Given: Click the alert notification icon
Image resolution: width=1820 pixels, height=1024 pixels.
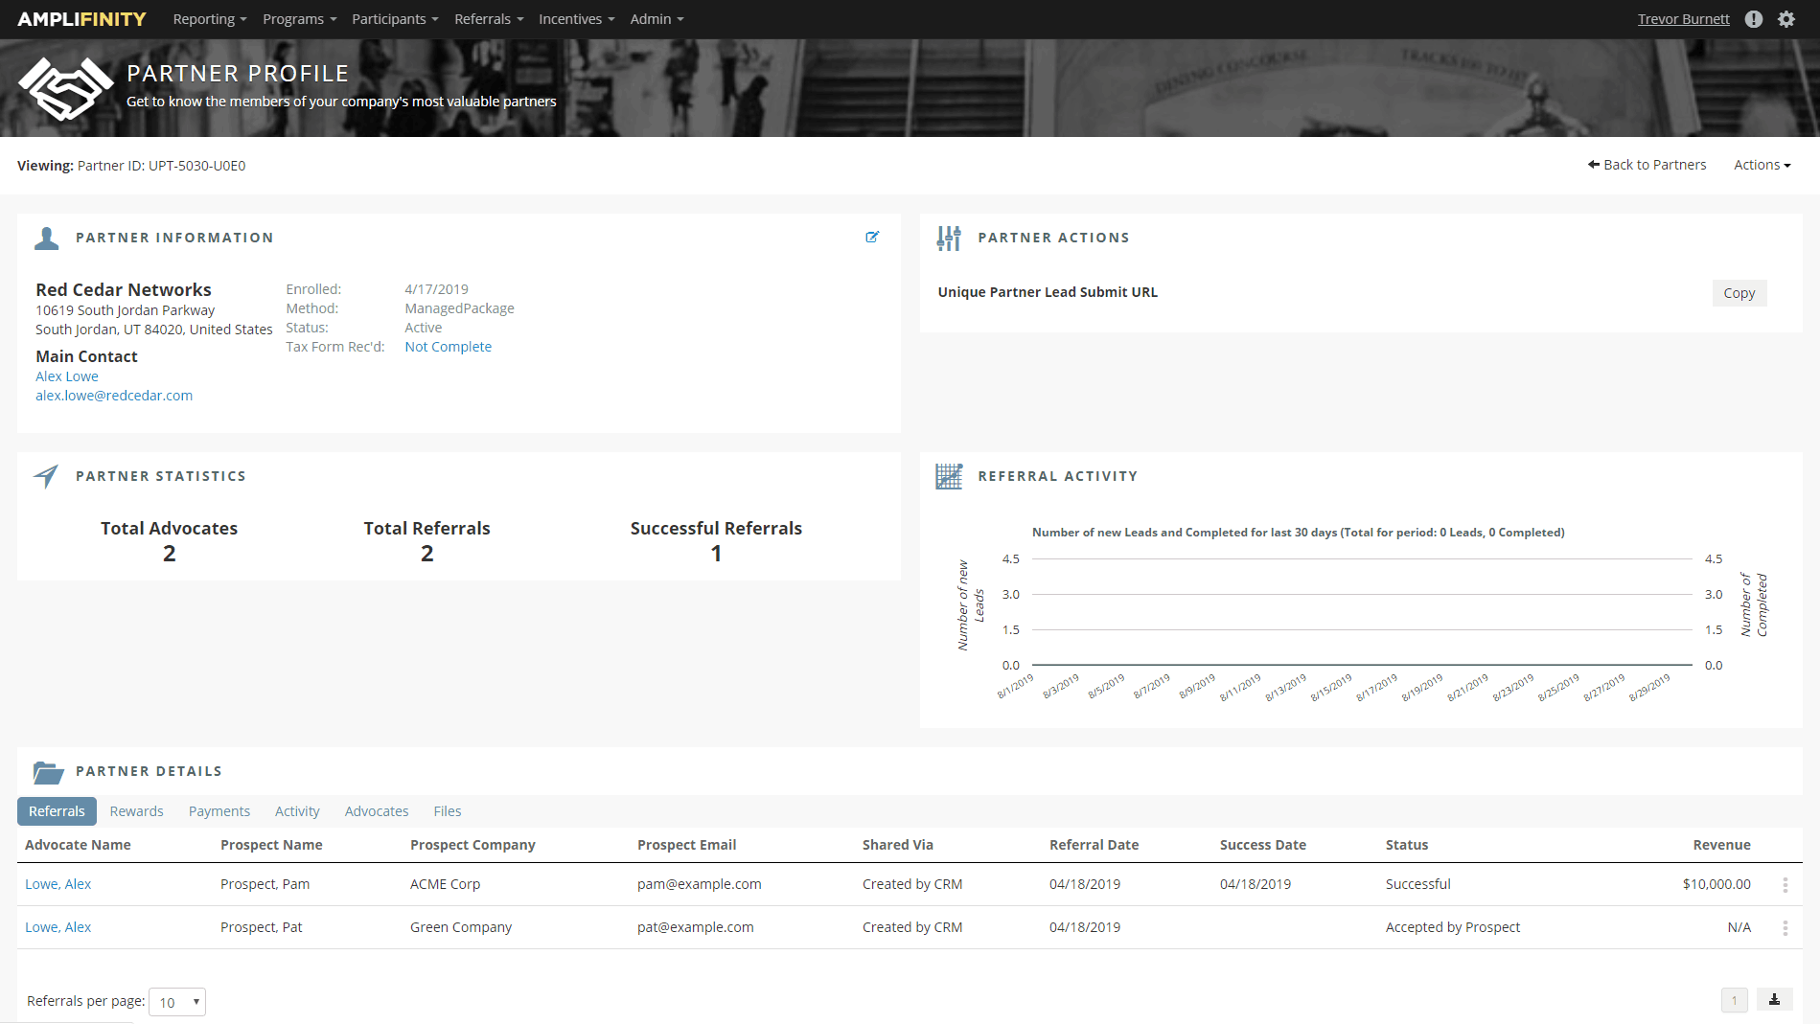Looking at the screenshot, I should 1754,19.
